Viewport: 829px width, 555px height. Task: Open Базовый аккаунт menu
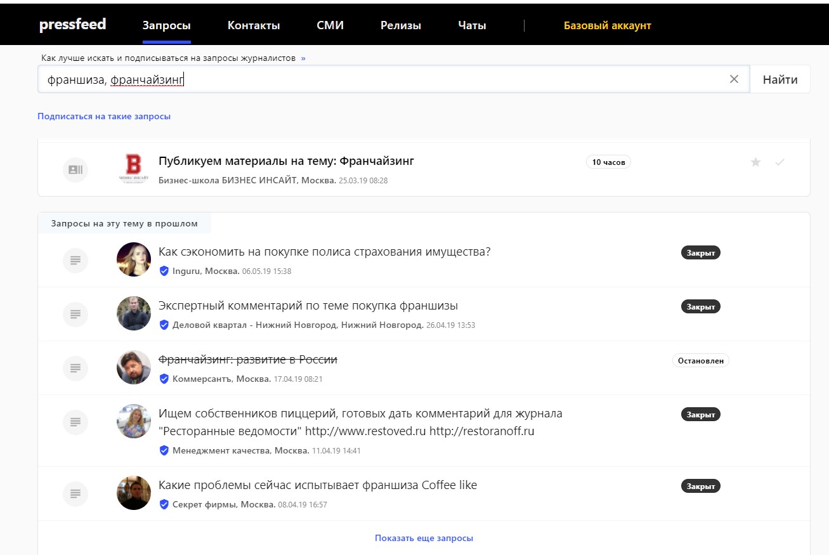pyautogui.click(x=607, y=25)
